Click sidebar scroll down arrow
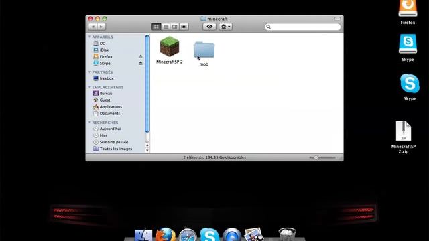 147,150
